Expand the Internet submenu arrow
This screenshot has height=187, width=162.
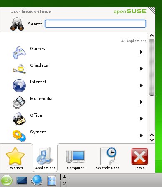coord(141,85)
